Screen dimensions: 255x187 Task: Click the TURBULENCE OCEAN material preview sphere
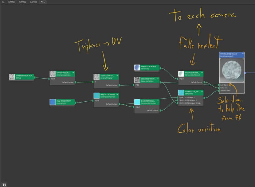click(232, 71)
